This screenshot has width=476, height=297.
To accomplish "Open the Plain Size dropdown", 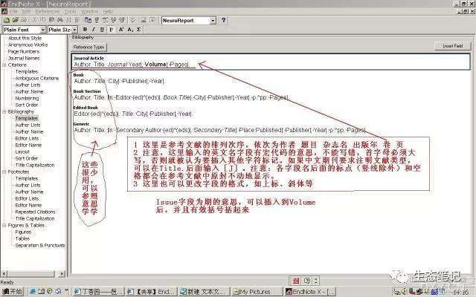I will pyautogui.click(x=74, y=30).
